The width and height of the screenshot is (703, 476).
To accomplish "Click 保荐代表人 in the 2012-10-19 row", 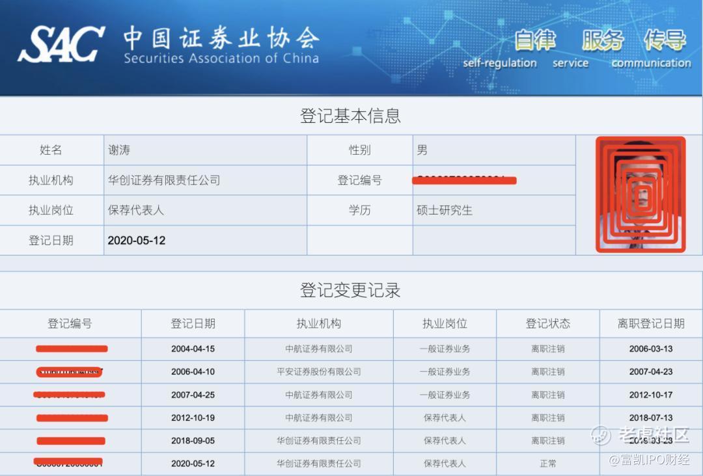I will click(445, 417).
